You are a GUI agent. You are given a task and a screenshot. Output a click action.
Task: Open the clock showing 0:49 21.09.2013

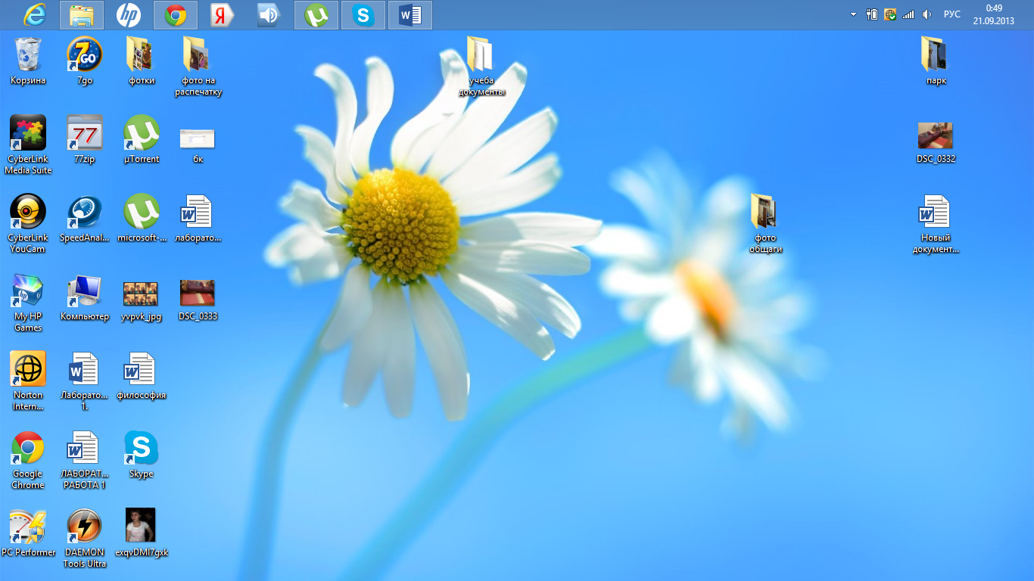click(x=994, y=14)
